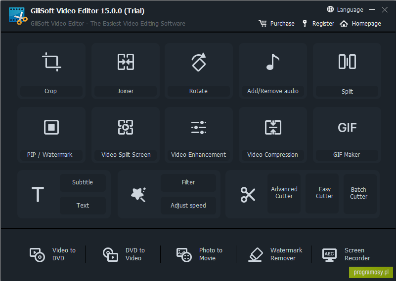Click the Watermark Remover label
Viewport: 396px width, 281px height.
tap(286, 254)
